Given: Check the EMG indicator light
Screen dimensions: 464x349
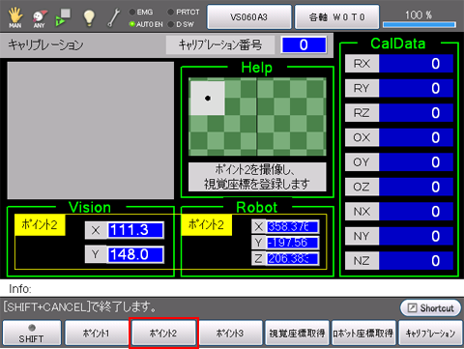Looking at the screenshot, I should click(132, 12).
